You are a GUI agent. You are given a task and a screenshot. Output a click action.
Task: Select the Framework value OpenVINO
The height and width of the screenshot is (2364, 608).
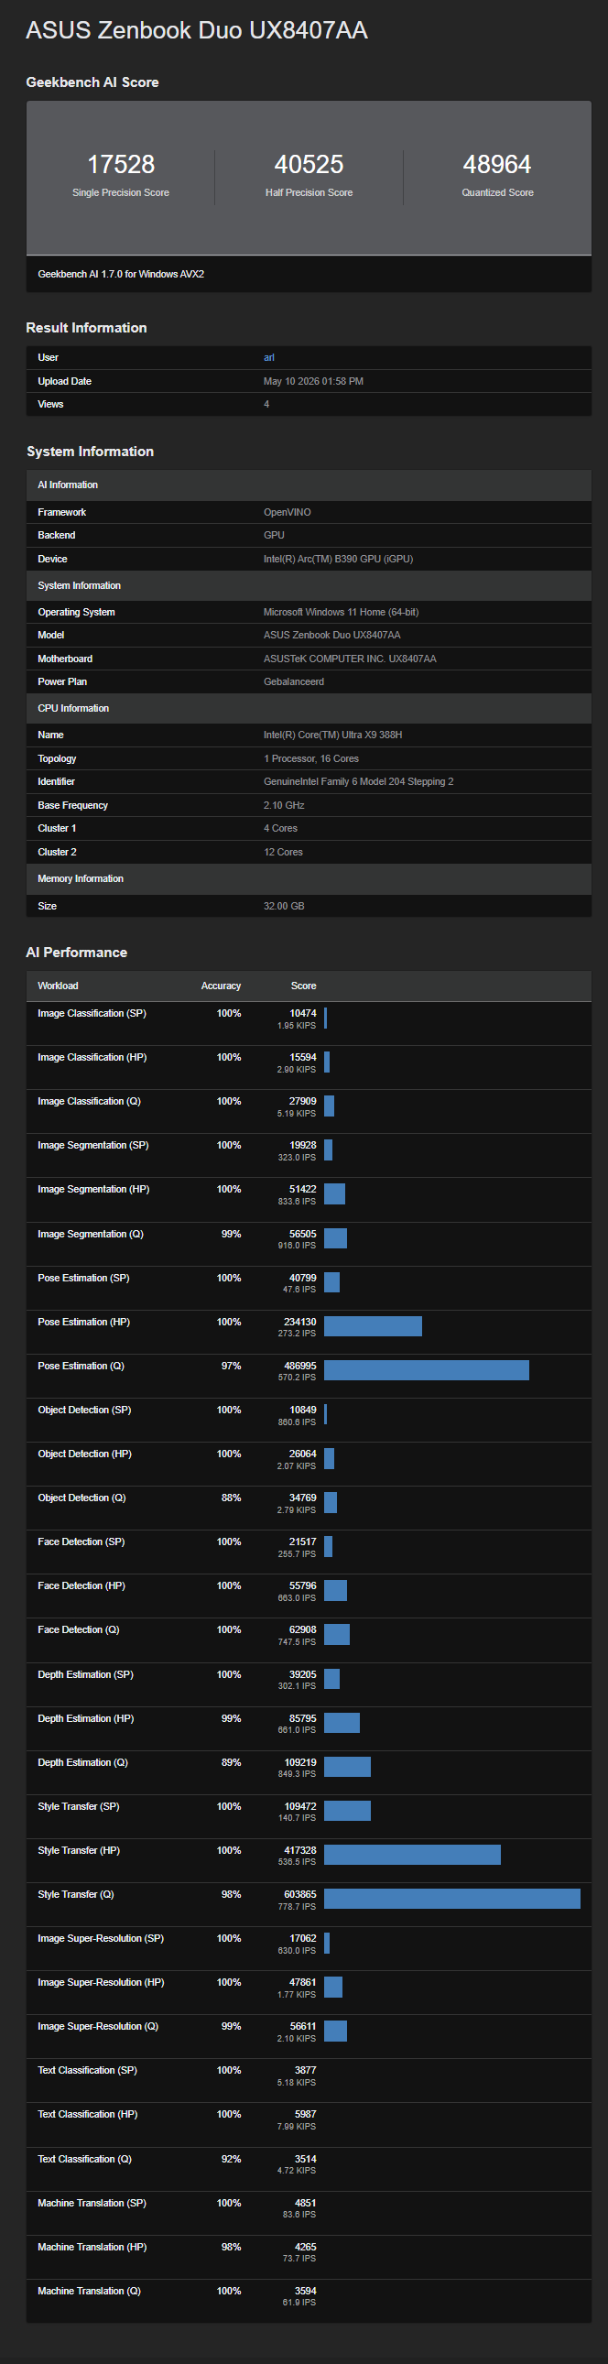click(x=287, y=513)
